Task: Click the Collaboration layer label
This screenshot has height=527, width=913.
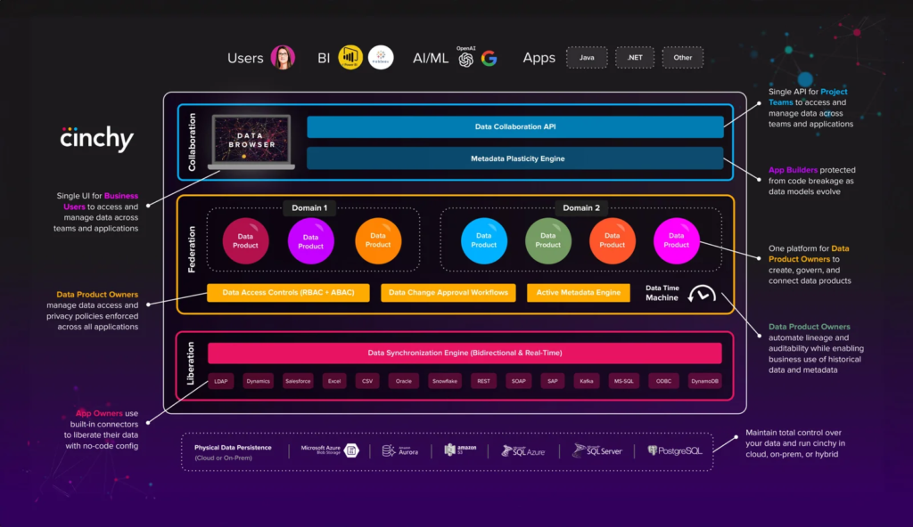Action: pyautogui.click(x=192, y=142)
